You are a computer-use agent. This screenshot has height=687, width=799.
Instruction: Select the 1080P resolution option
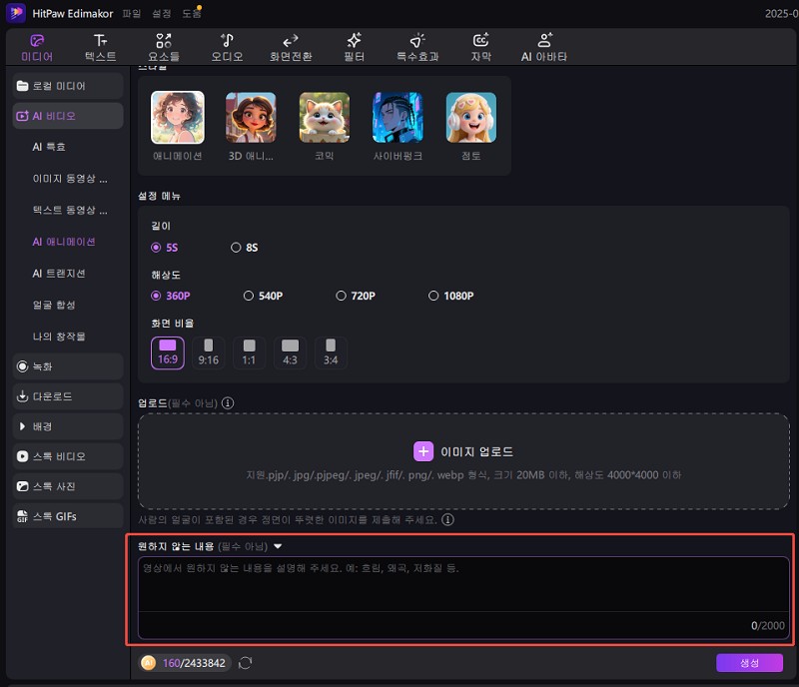click(433, 296)
